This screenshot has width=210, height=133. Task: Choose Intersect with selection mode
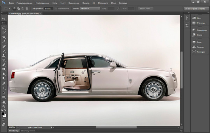pos(27,8)
